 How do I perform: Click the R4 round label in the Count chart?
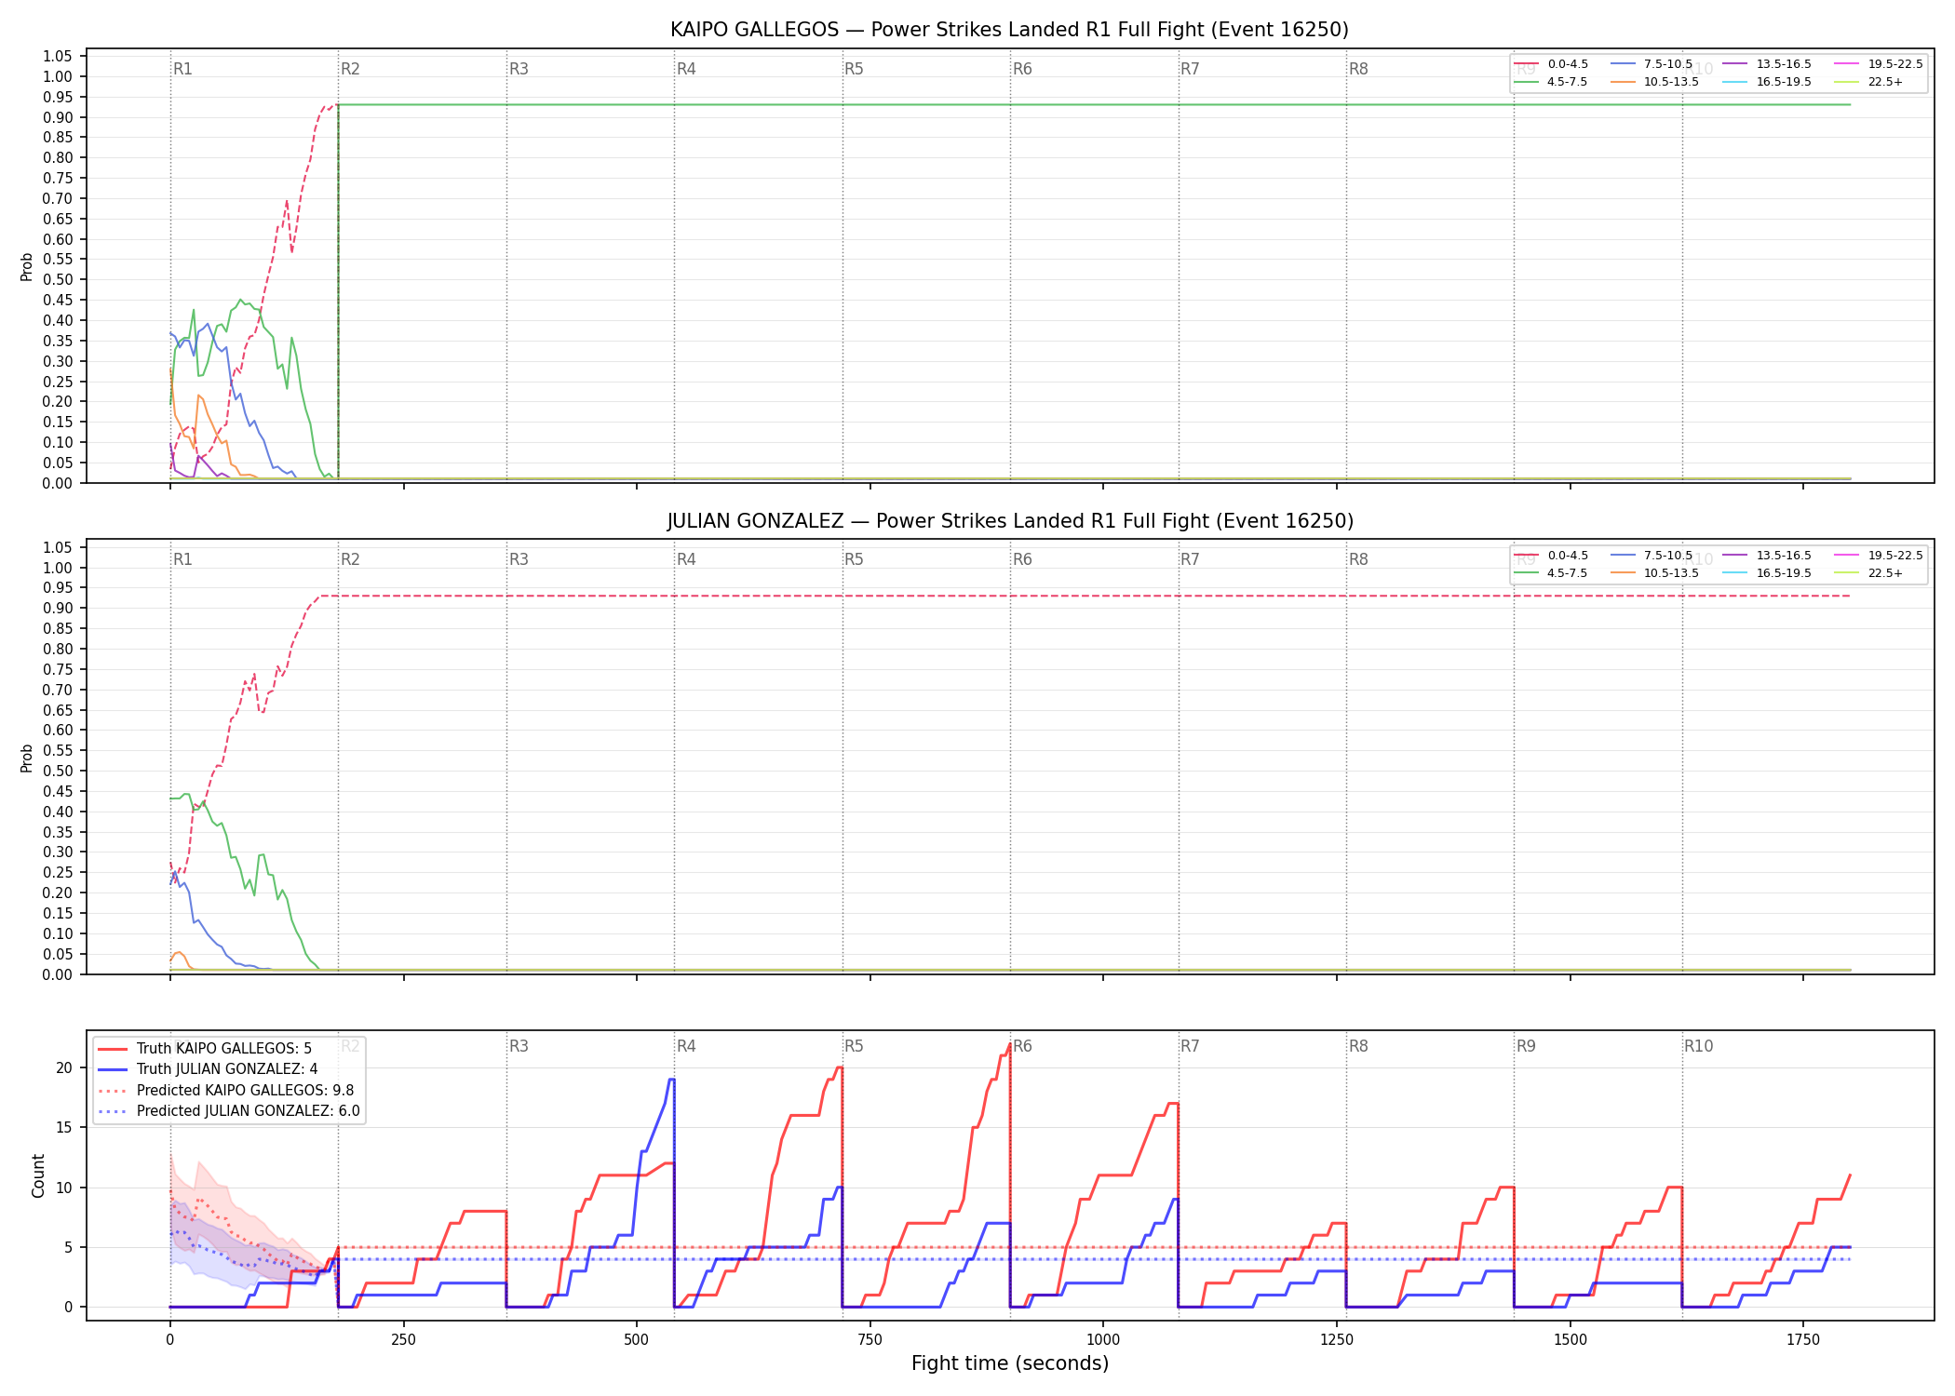pos(686,1046)
